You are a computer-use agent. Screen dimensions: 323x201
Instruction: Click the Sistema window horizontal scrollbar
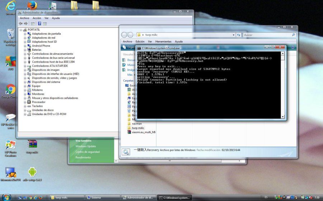click(170, 161)
